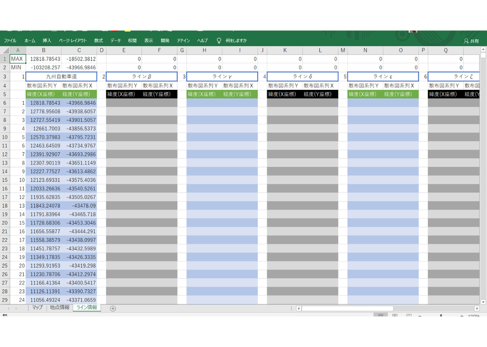Click 散布図系列Y cell in column B

click(x=43, y=86)
